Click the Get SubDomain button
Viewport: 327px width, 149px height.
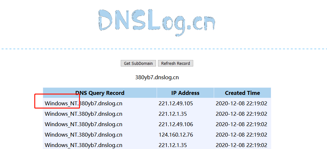[138, 63]
